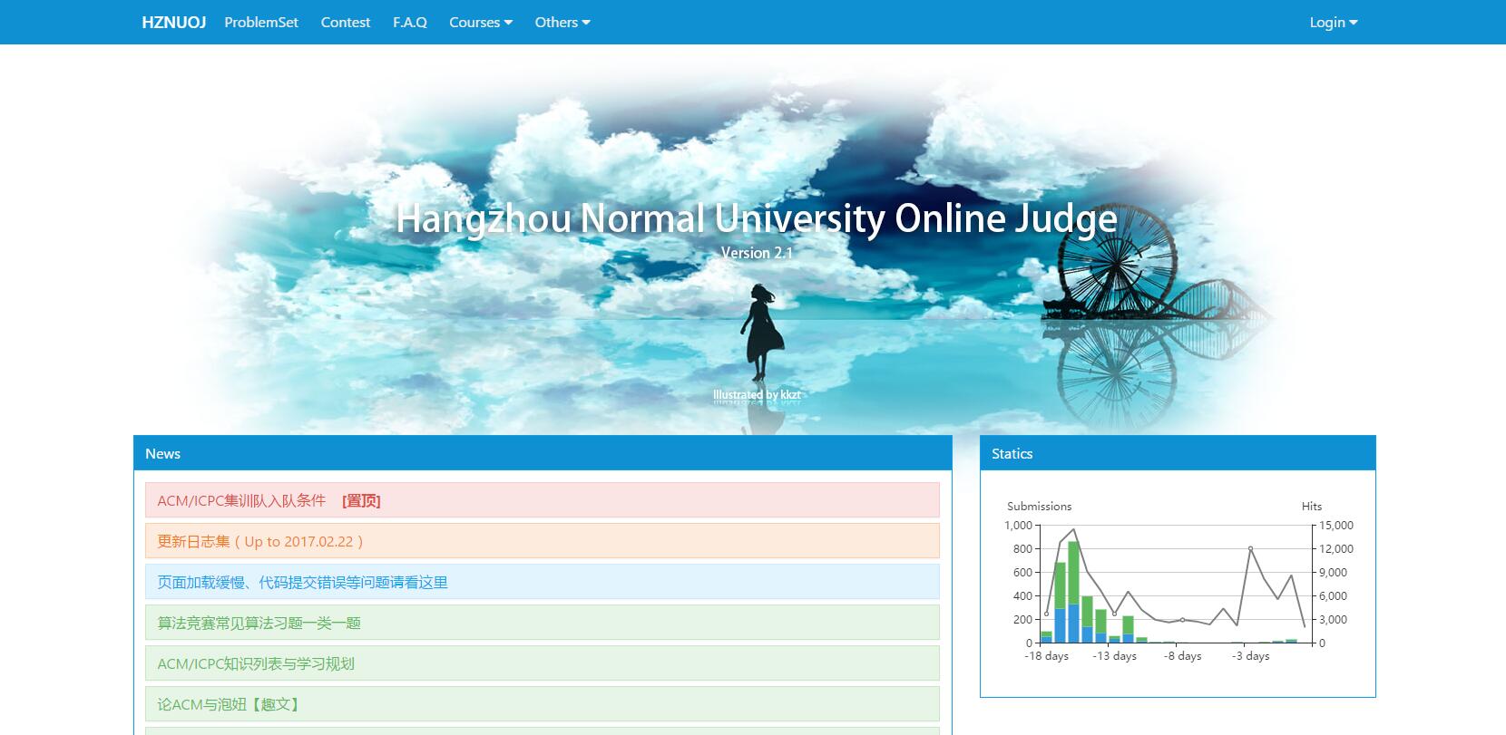Open 算法竞赛常见算法习题一类一题 news item

tap(543, 623)
